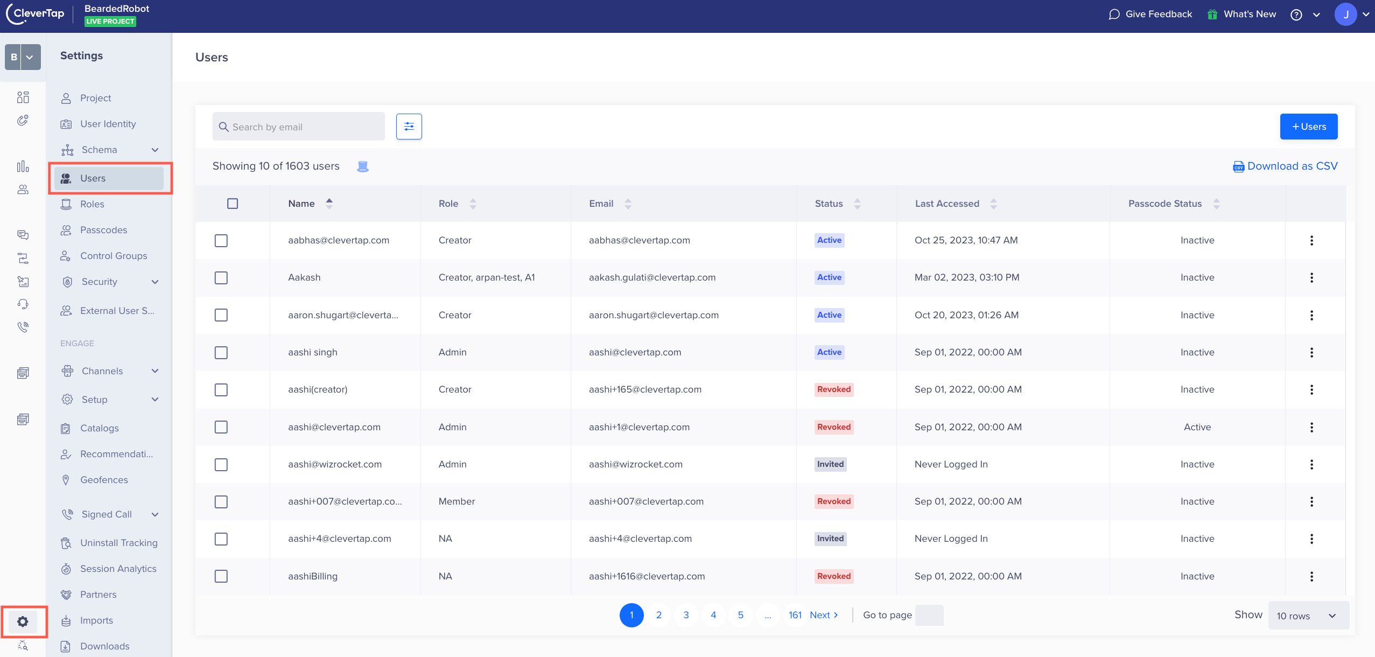Open row actions menu for aashi(creator)

pos(1311,389)
